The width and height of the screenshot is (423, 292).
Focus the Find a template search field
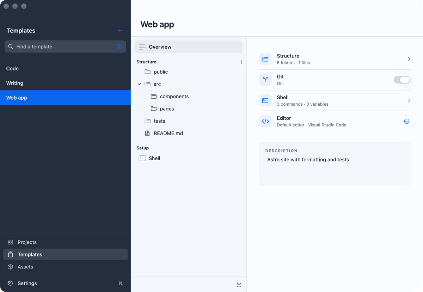click(x=65, y=46)
